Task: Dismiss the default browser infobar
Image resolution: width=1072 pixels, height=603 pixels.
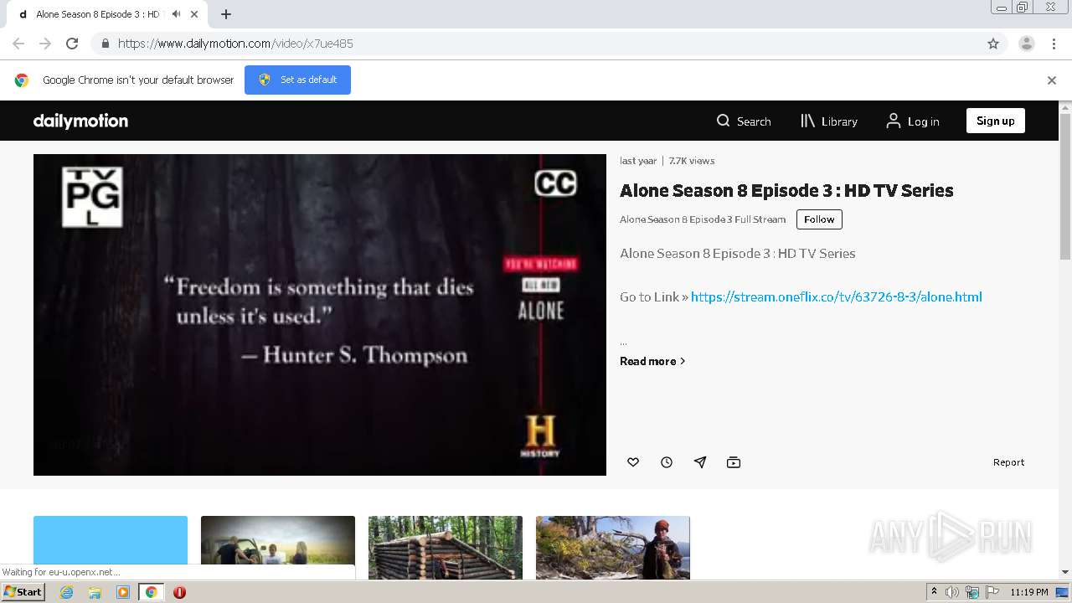Action: [x=1052, y=80]
